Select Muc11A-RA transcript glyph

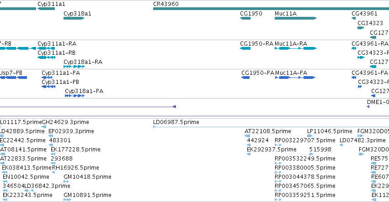(296, 48)
